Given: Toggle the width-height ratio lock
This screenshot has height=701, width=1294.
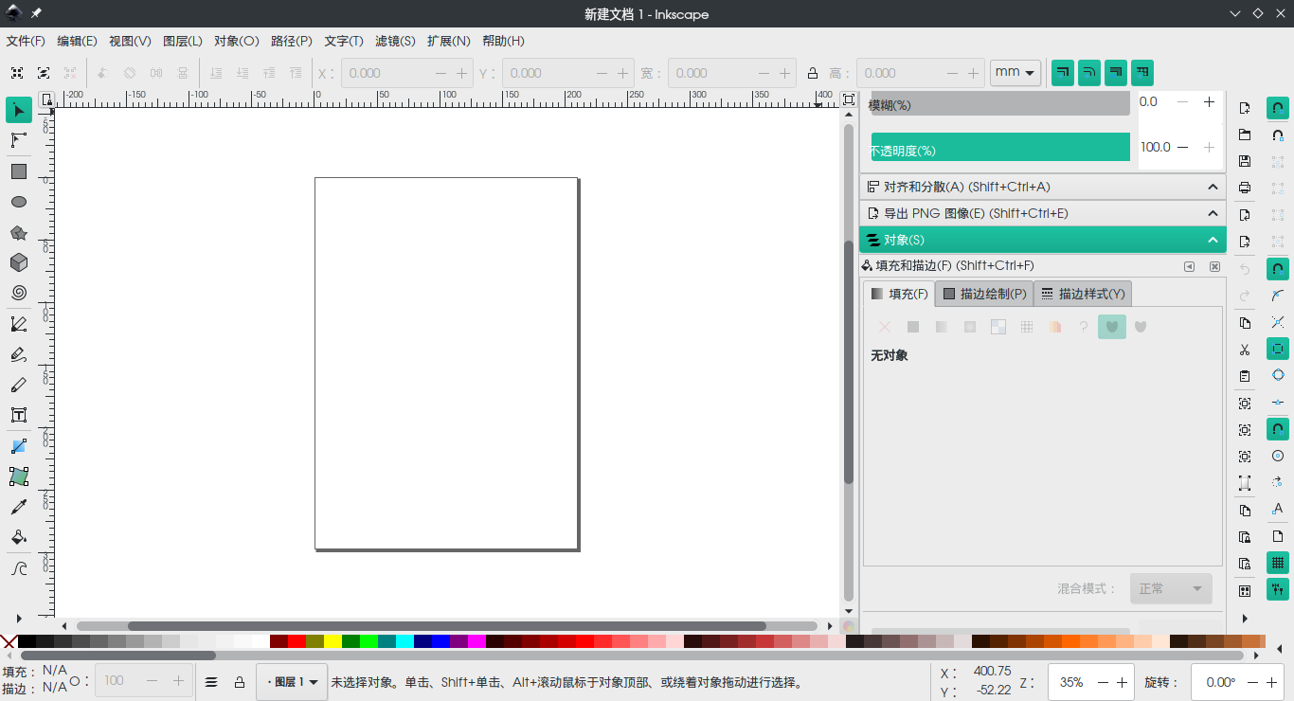Looking at the screenshot, I should click(x=812, y=73).
